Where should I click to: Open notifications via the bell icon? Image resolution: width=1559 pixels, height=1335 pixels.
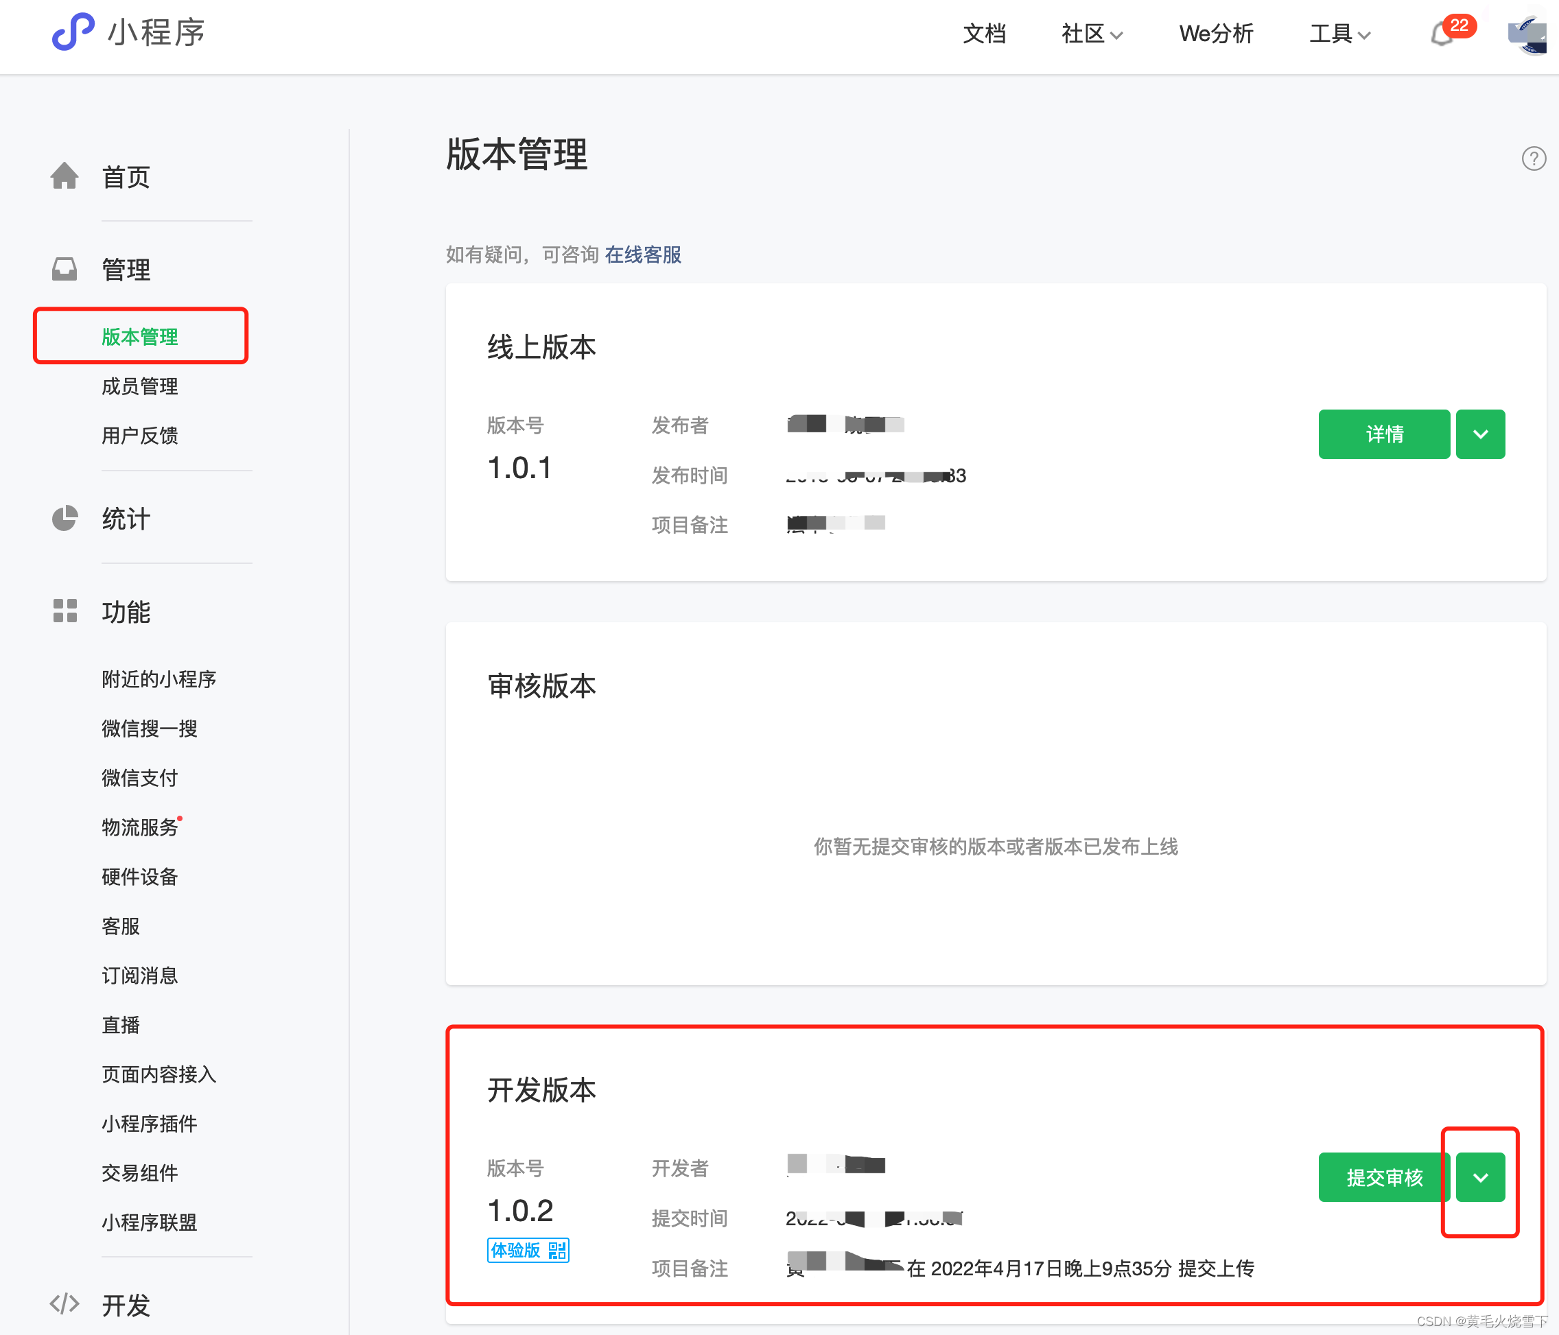pyautogui.click(x=1442, y=34)
